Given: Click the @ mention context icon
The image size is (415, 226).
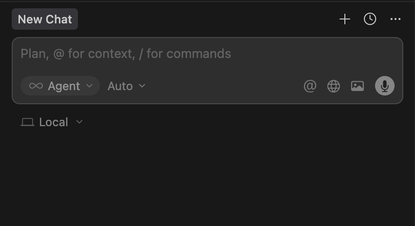Looking at the screenshot, I should pos(310,86).
